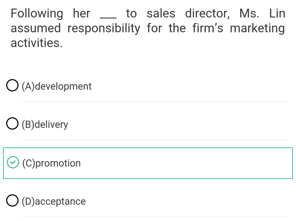Click the word 'promotion' in the selected option
The image size is (296, 221).
58,163
